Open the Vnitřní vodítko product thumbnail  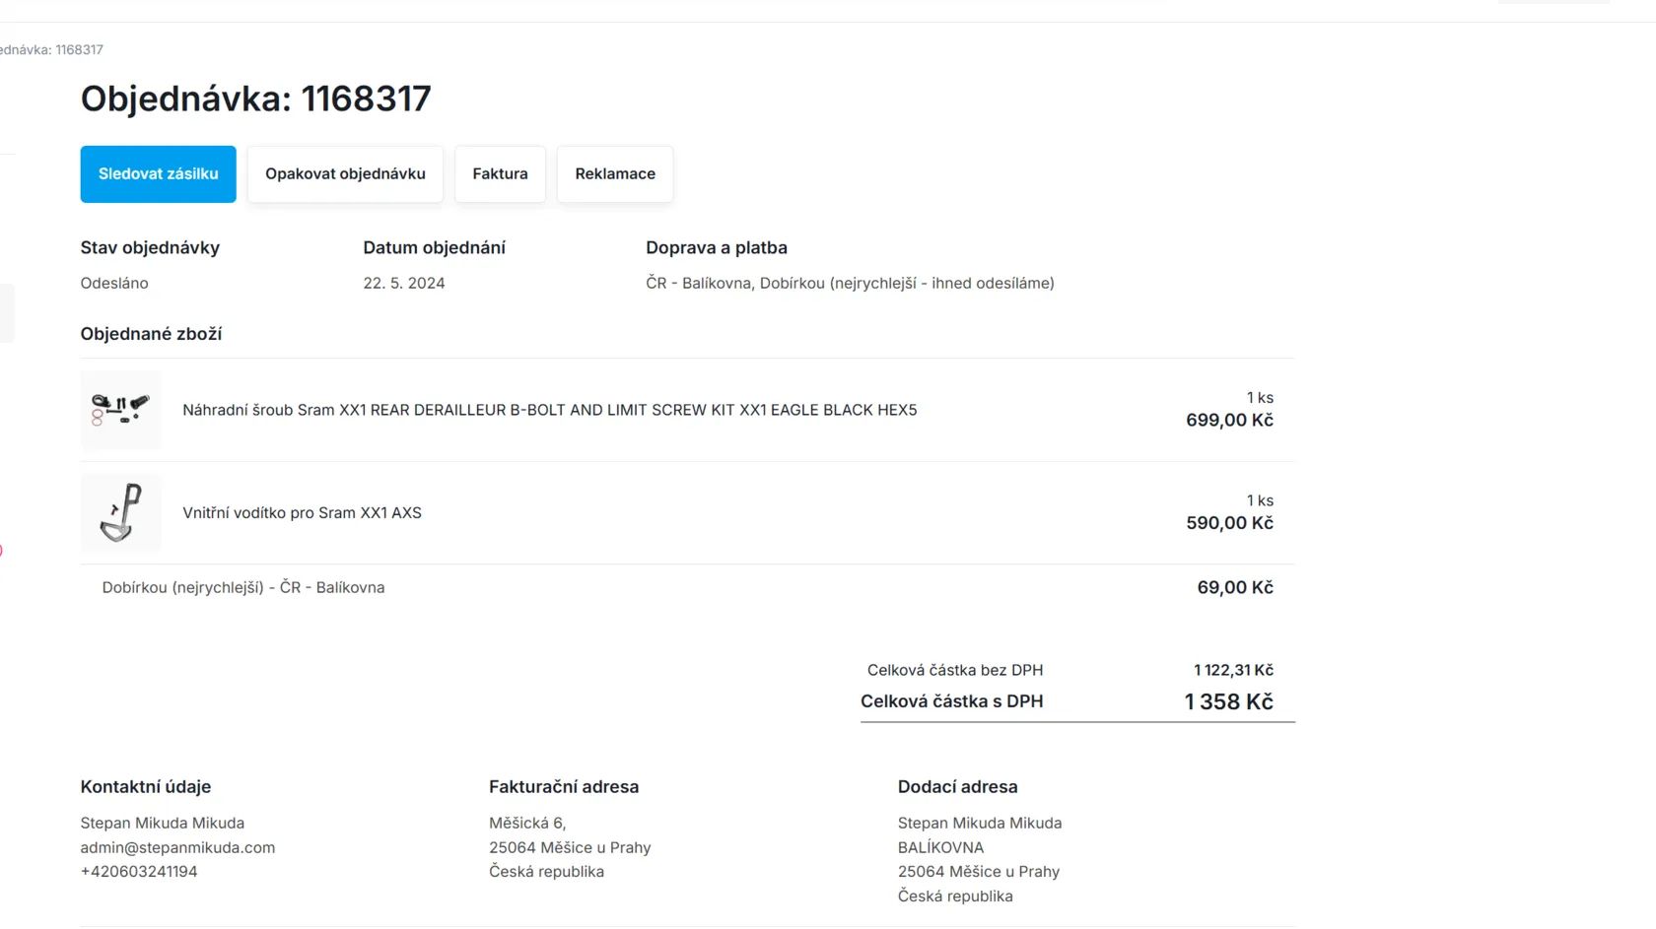(x=120, y=512)
